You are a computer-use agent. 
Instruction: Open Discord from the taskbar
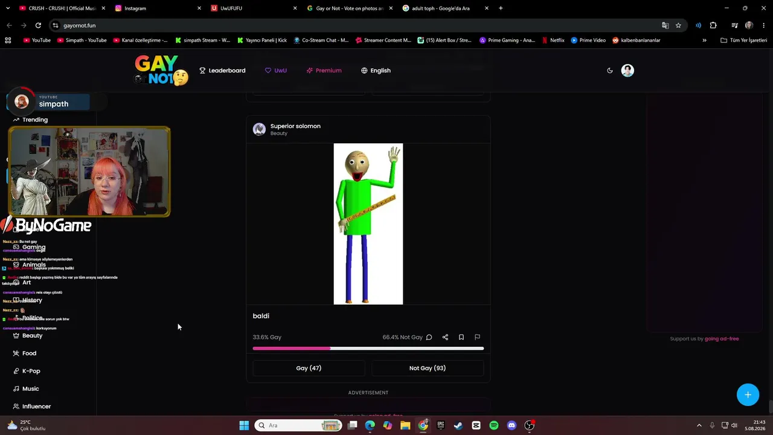(x=512, y=425)
